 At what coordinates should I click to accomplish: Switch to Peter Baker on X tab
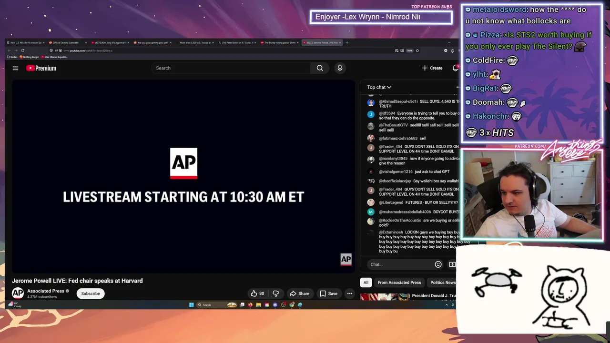(x=237, y=43)
